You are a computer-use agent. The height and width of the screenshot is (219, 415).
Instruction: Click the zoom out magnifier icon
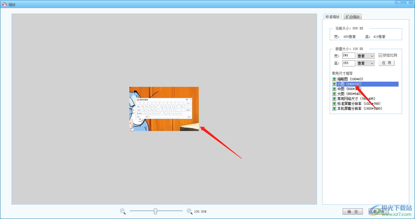pyautogui.click(x=123, y=211)
